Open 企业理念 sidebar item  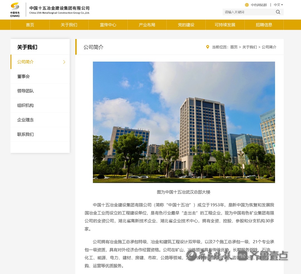click(x=25, y=120)
